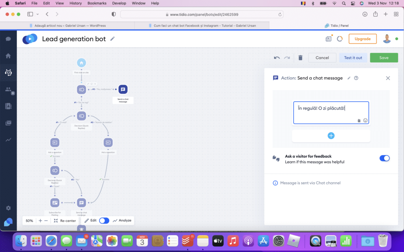Click the Cancel button

pyautogui.click(x=322, y=57)
